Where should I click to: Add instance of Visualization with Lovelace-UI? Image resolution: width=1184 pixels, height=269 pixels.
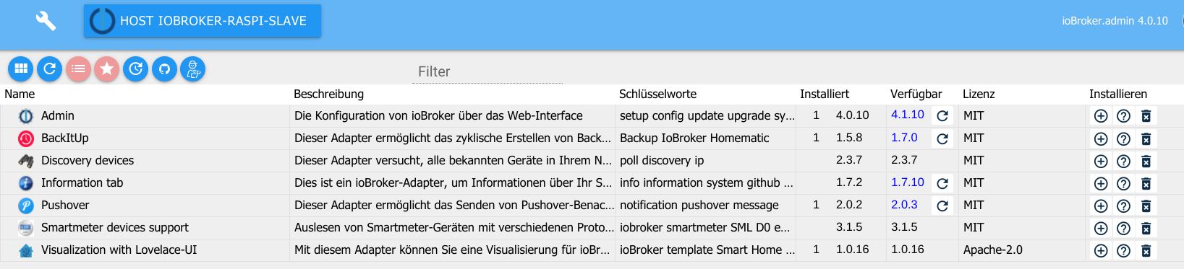1101,250
